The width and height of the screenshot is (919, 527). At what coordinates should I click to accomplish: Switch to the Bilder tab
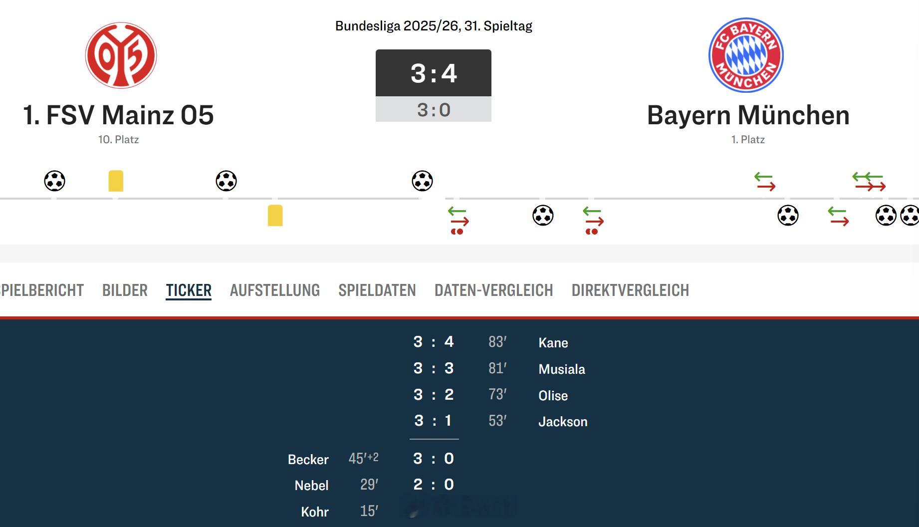[x=125, y=290]
